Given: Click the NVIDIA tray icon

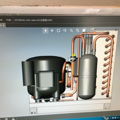Looking at the screenshot, I should (x=118, y=118).
